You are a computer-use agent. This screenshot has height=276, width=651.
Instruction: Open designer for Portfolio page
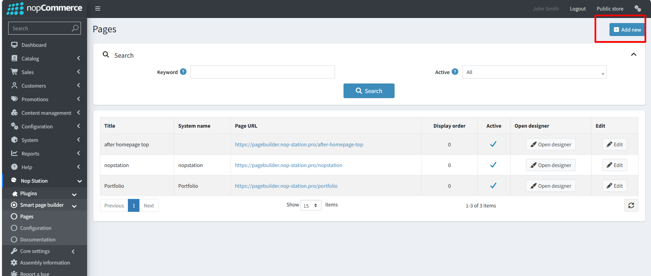551,186
